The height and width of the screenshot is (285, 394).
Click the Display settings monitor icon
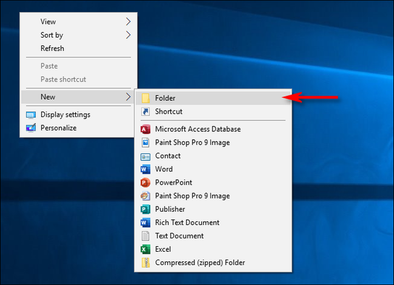click(31, 115)
